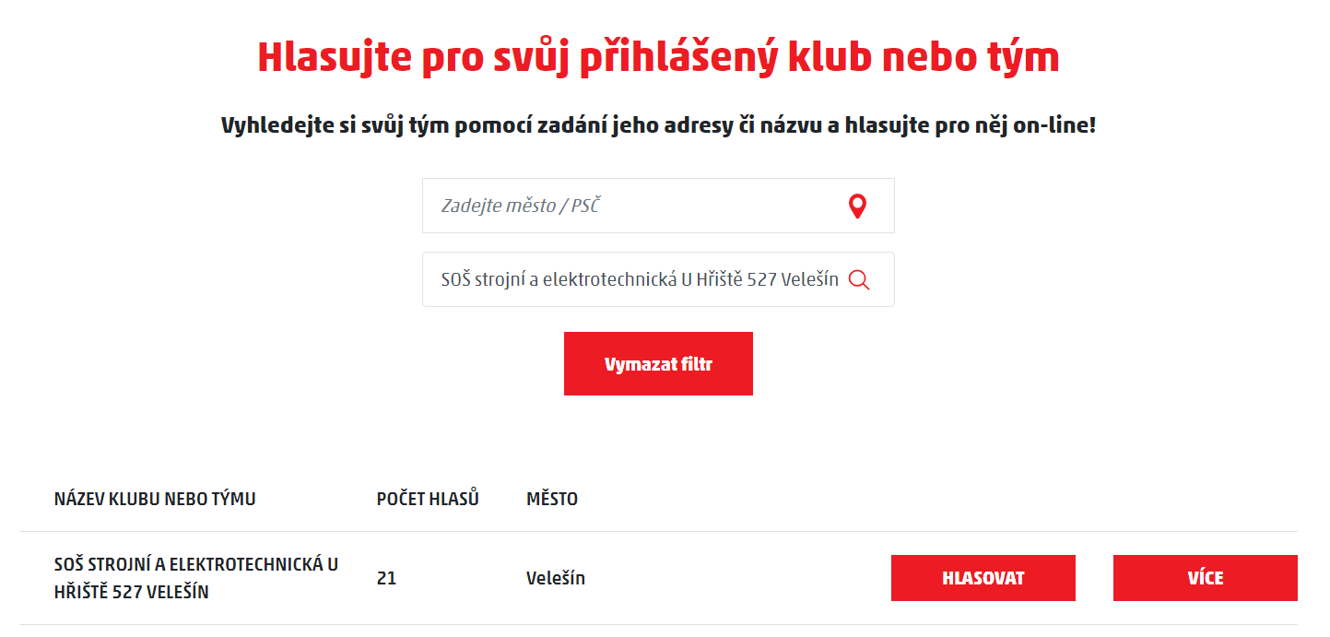1330x637 pixels.
Task: Click the 'MĚSTO' column header
Action: point(549,499)
